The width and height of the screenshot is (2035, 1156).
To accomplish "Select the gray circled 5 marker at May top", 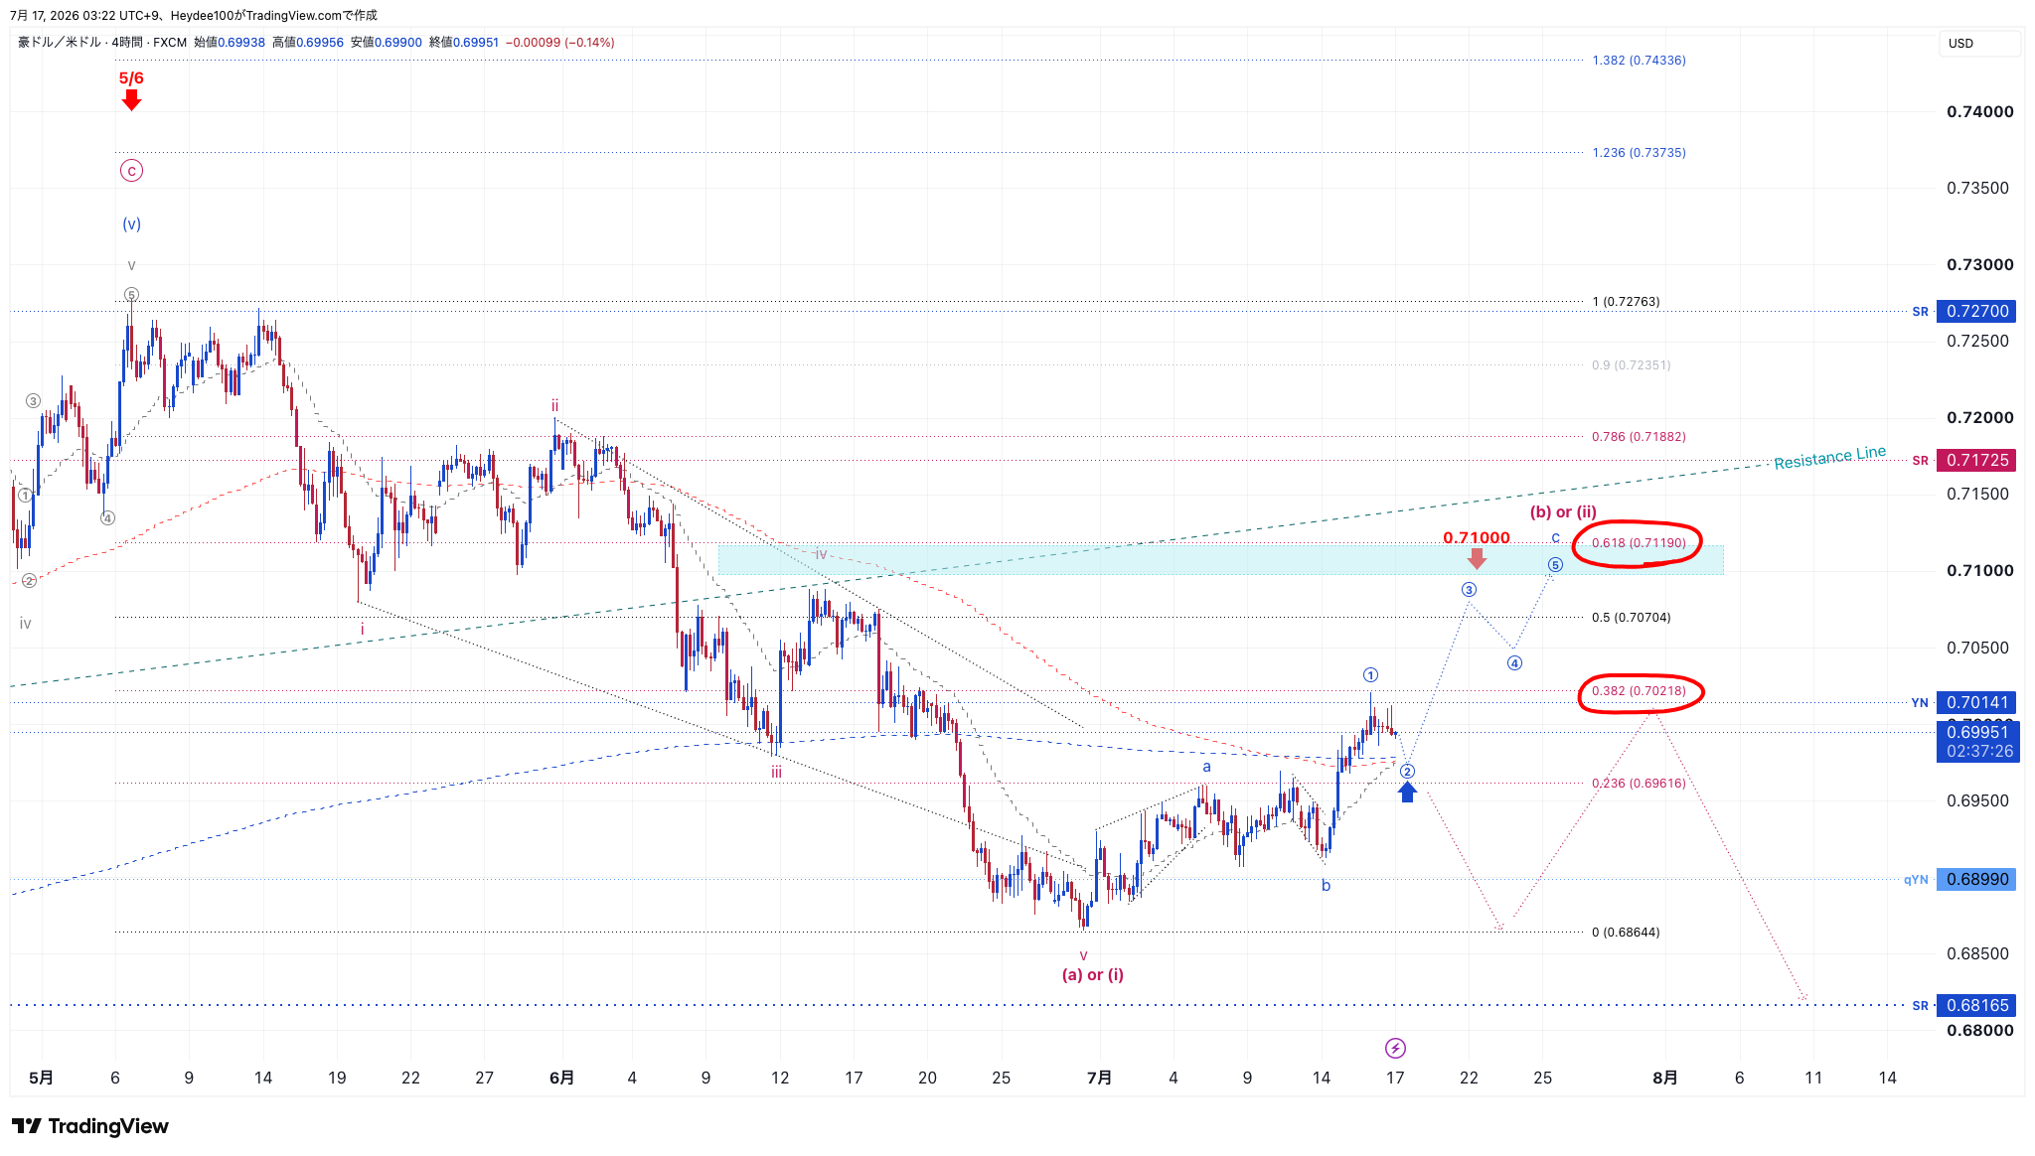I will [131, 295].
